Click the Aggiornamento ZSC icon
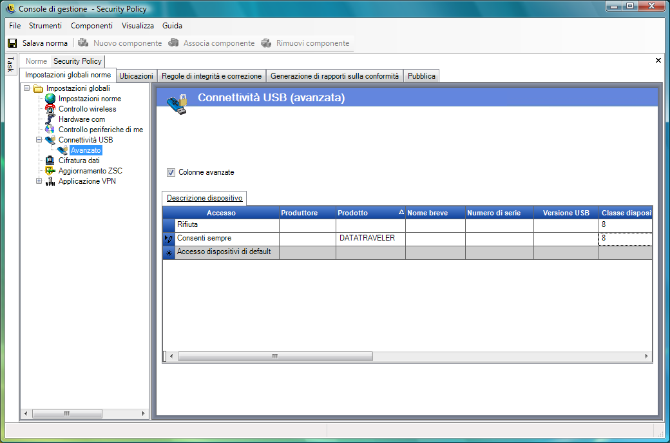Viewport: 670px width, 443px height. coord(50,171)
